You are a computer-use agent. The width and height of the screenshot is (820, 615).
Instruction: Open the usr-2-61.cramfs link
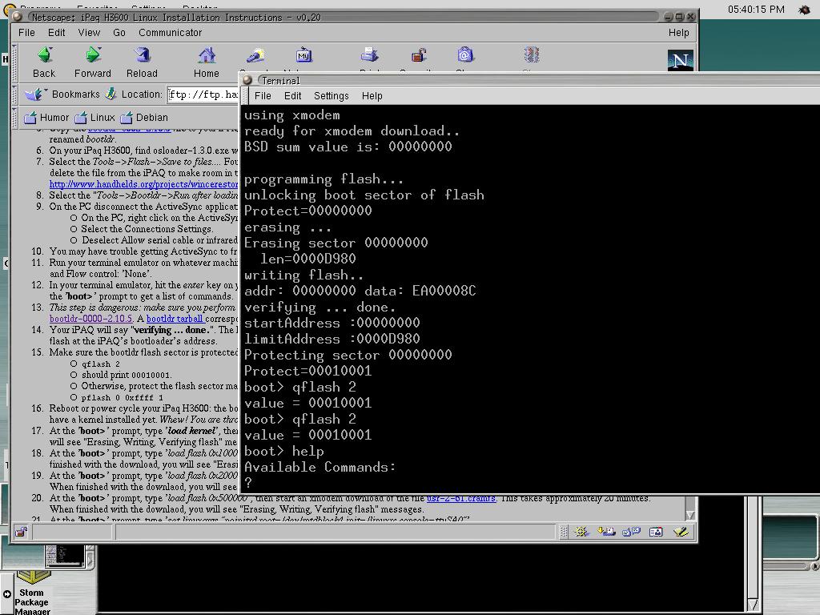[460, 498]
